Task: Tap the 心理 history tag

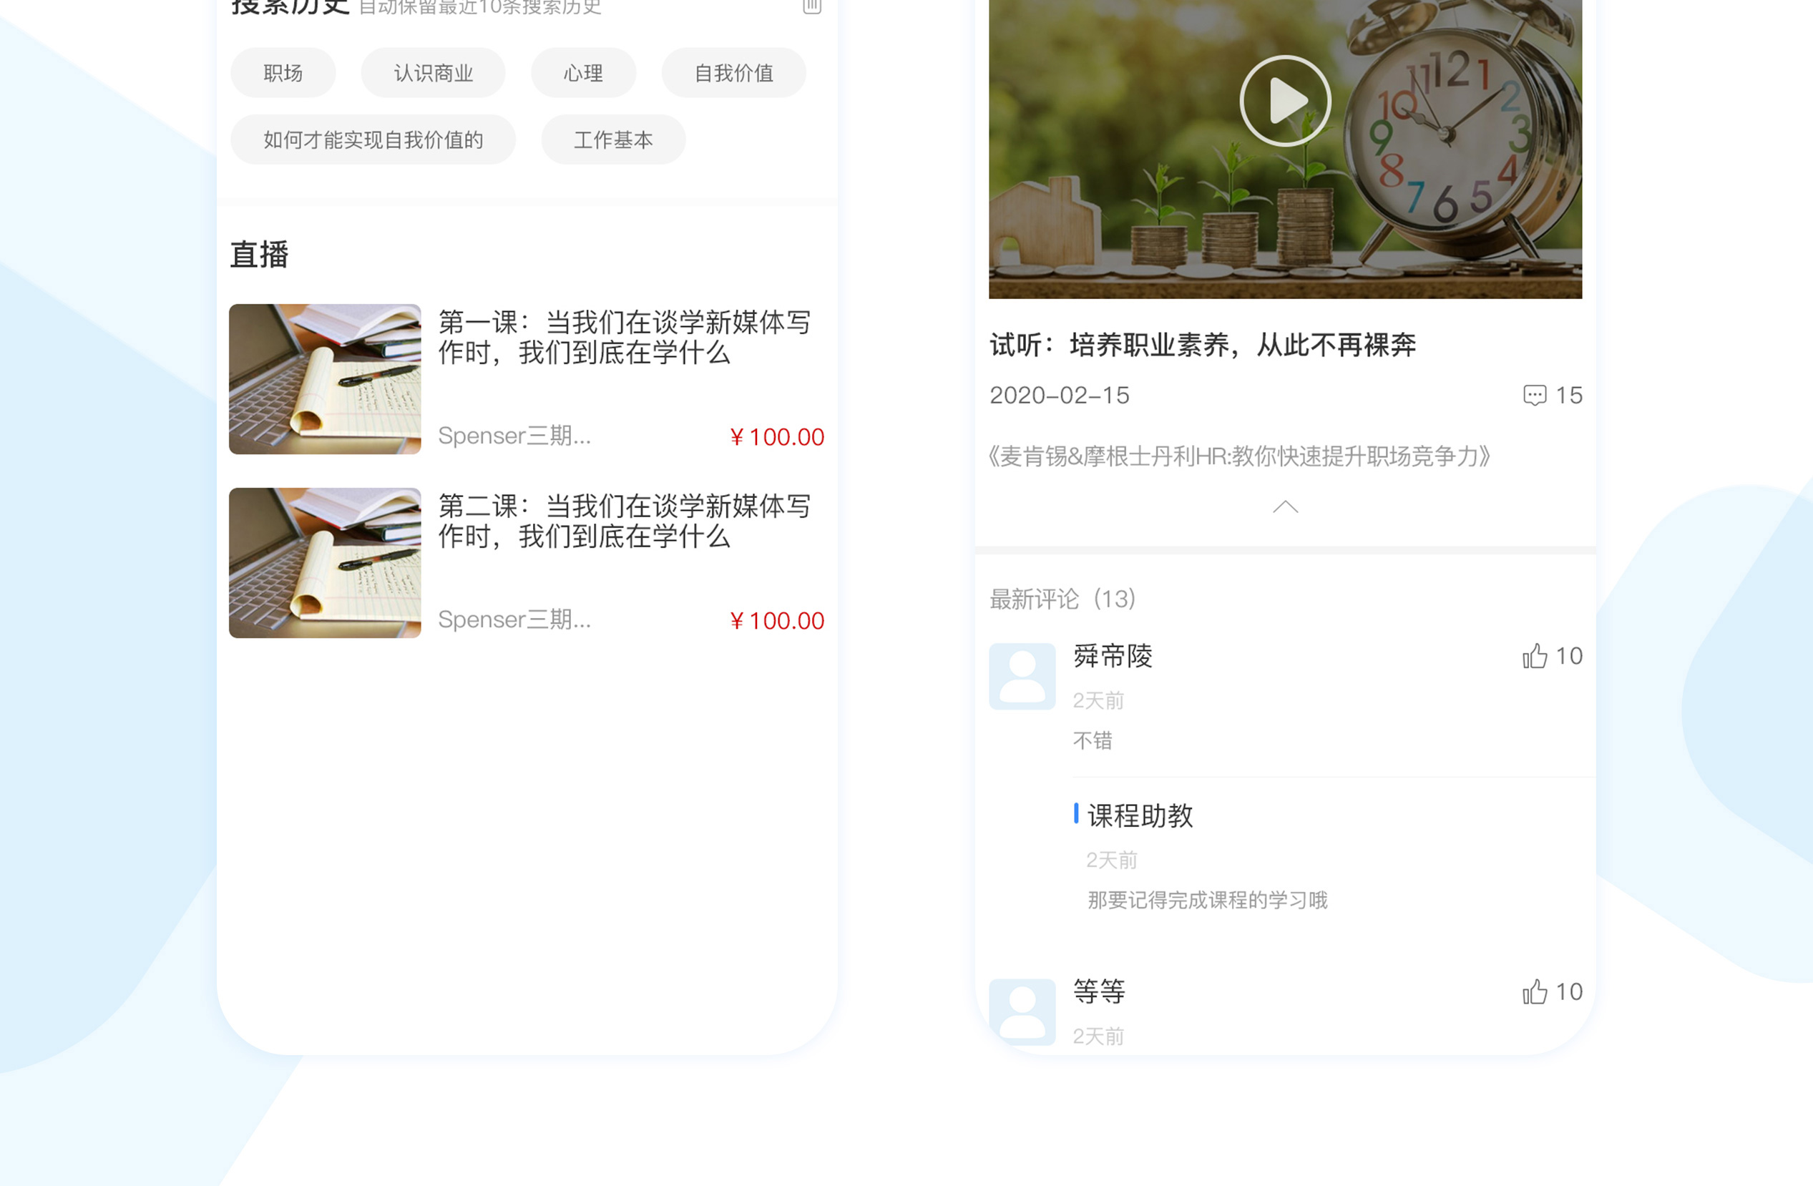Action: click(582, 73)
